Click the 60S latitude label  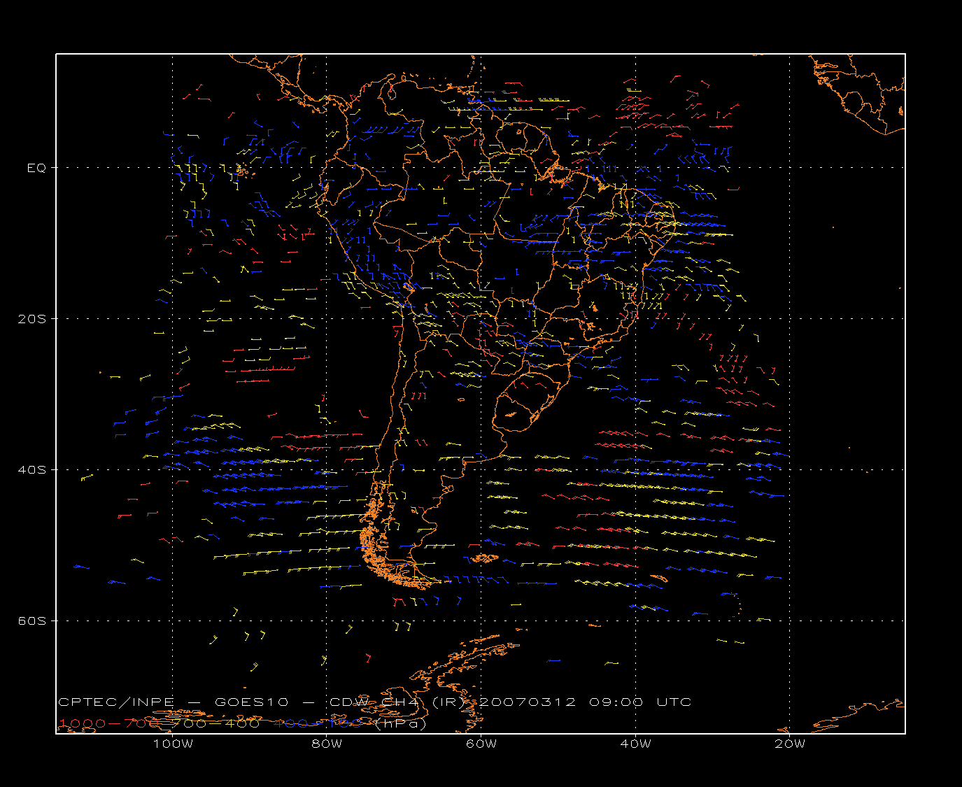tap(31, 621)
